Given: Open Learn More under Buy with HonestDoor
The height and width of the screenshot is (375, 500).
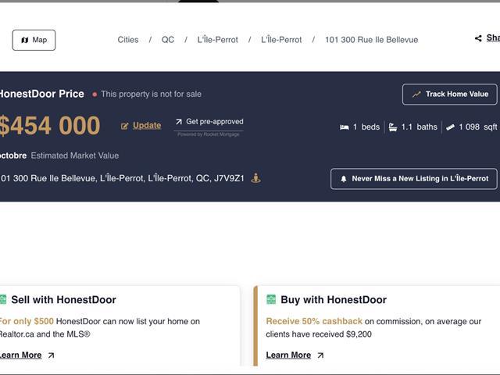Looking at the screenshot, I should tap(288, 355).
